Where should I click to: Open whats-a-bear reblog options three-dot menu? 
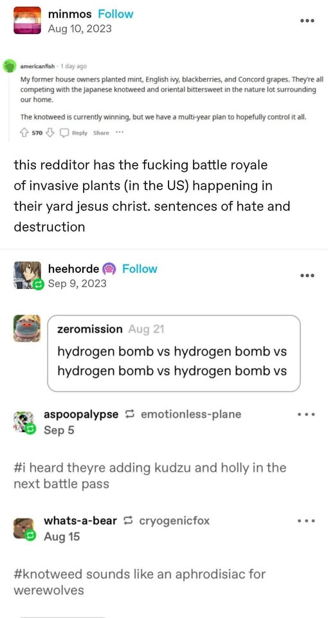pos(306,521)
